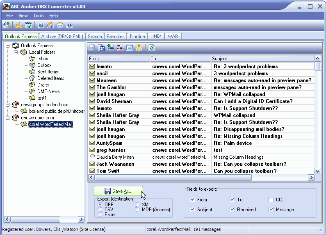Click the green refresh message list icon

(152, 48)
